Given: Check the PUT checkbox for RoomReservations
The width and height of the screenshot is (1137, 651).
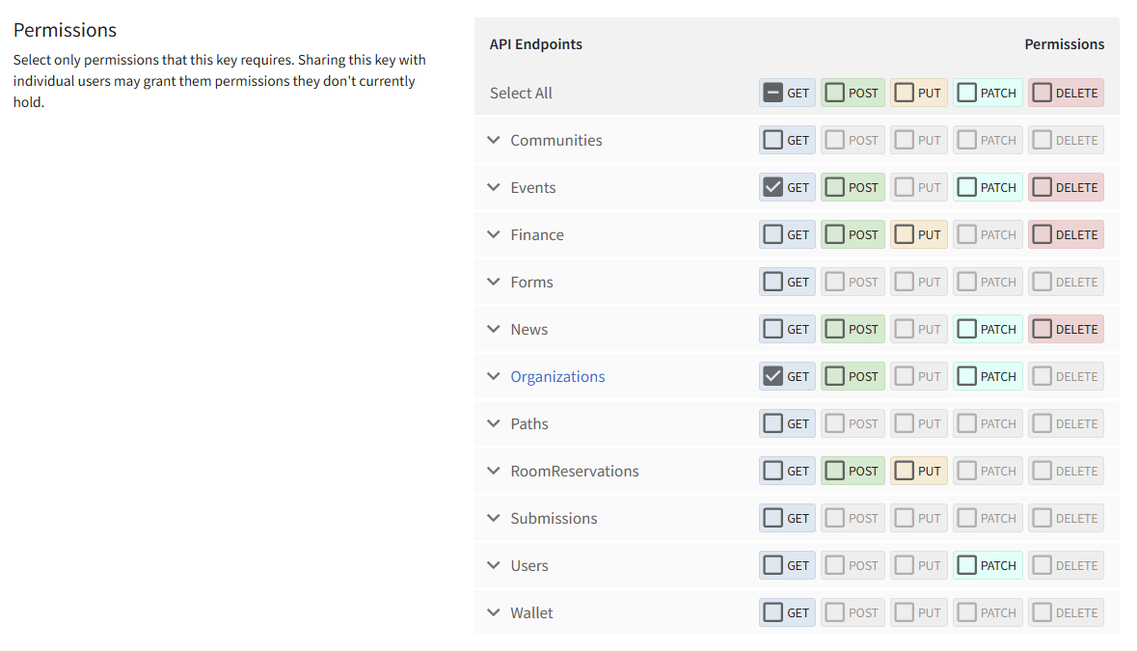Looking at the screenshot, I should point(904,471).
